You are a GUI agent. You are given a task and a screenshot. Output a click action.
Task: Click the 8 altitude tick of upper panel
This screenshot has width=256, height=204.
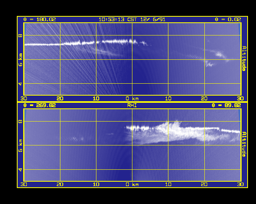[20, 35]
